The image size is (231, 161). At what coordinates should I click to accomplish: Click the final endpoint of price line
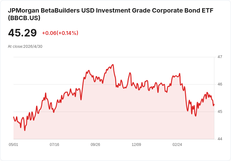point(214,104)
